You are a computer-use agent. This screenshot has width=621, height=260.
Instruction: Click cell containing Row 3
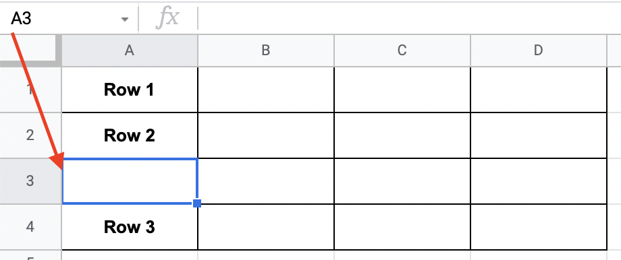pyautogui.click(x=130, y=227)
